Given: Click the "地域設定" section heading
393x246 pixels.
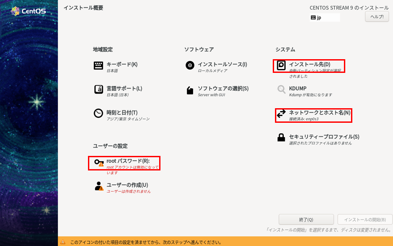Looking at the screenshot, I should [x=103, y=49].
